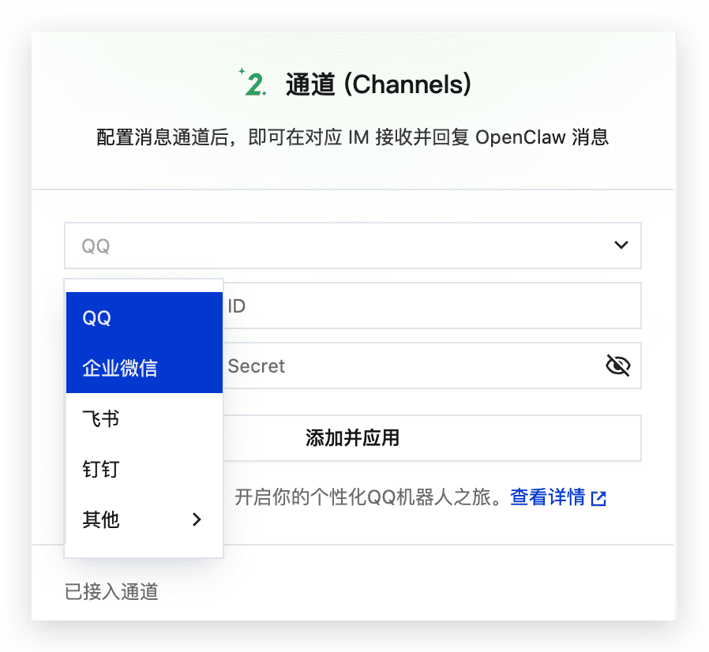Click the arrow icon next to 其他

(197, 519)
